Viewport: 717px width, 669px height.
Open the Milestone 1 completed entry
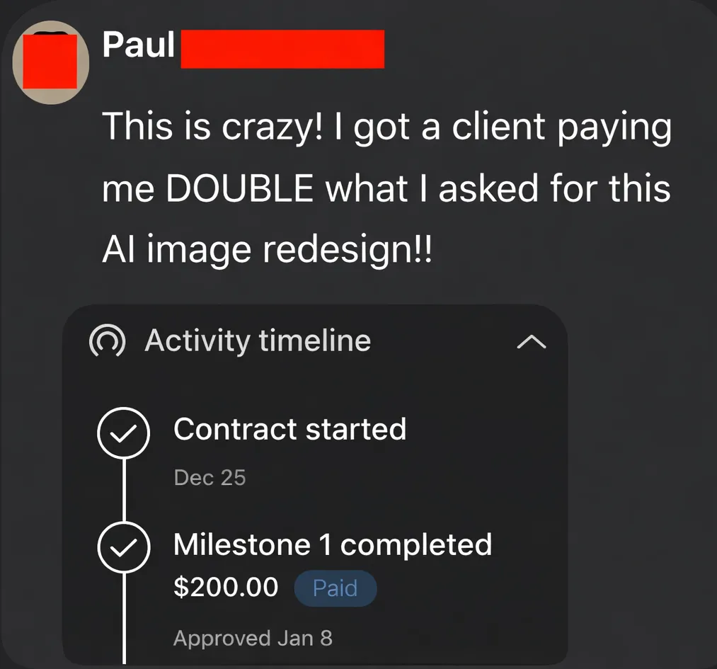pos(333,544)
